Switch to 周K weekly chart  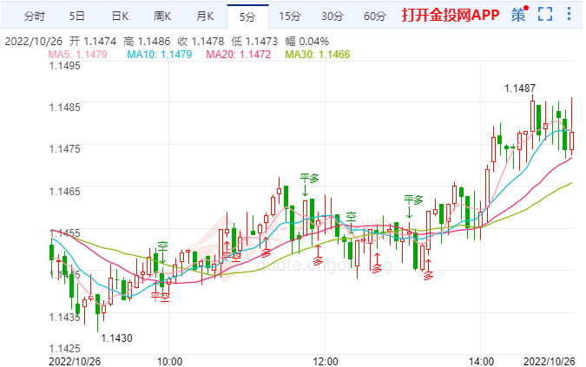point(162,16)
